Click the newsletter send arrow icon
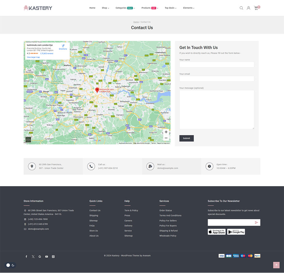This screenshot has width=284, height=273. (256, 222)
